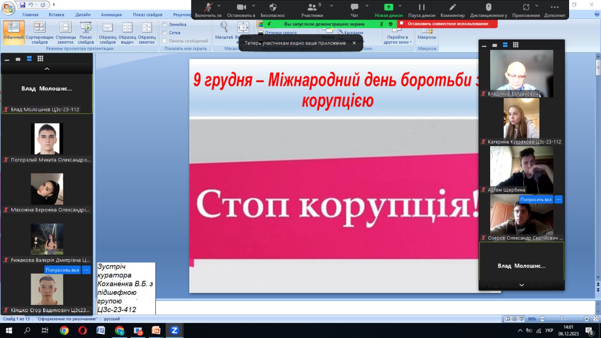Click zoom in plus in status bar
This screenshot has width=601, height=338.
tap(586, 319)
